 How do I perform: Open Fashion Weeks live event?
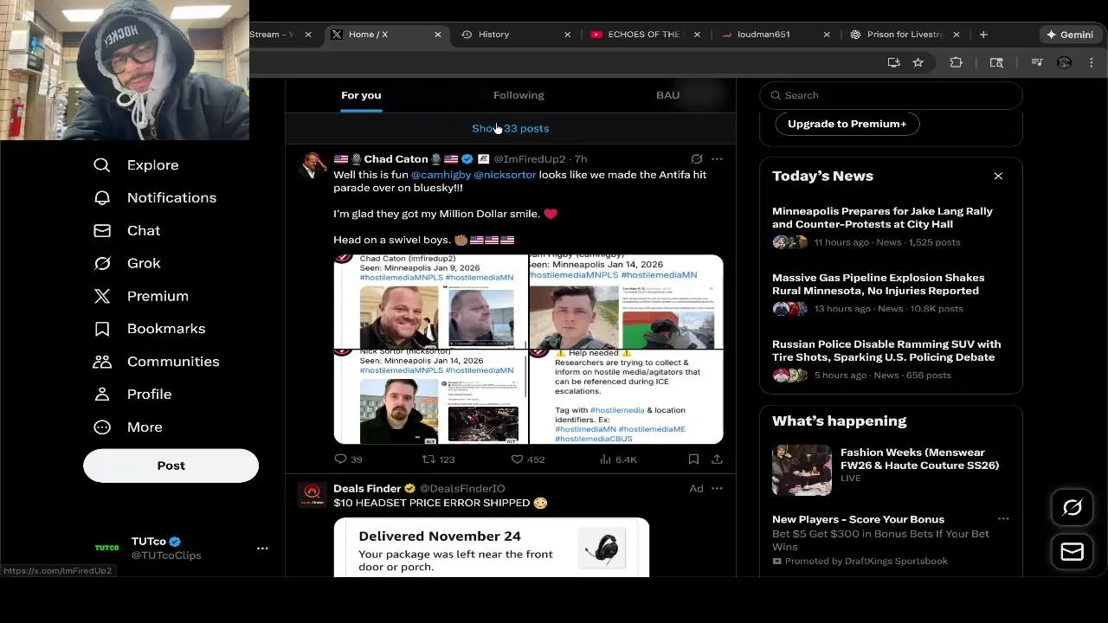tap(891, 470)
